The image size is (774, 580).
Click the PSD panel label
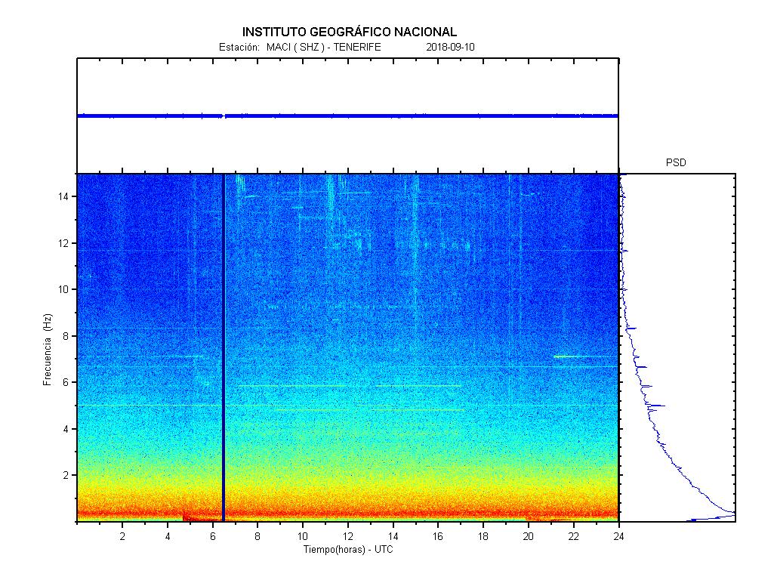[x=676, y=162]
